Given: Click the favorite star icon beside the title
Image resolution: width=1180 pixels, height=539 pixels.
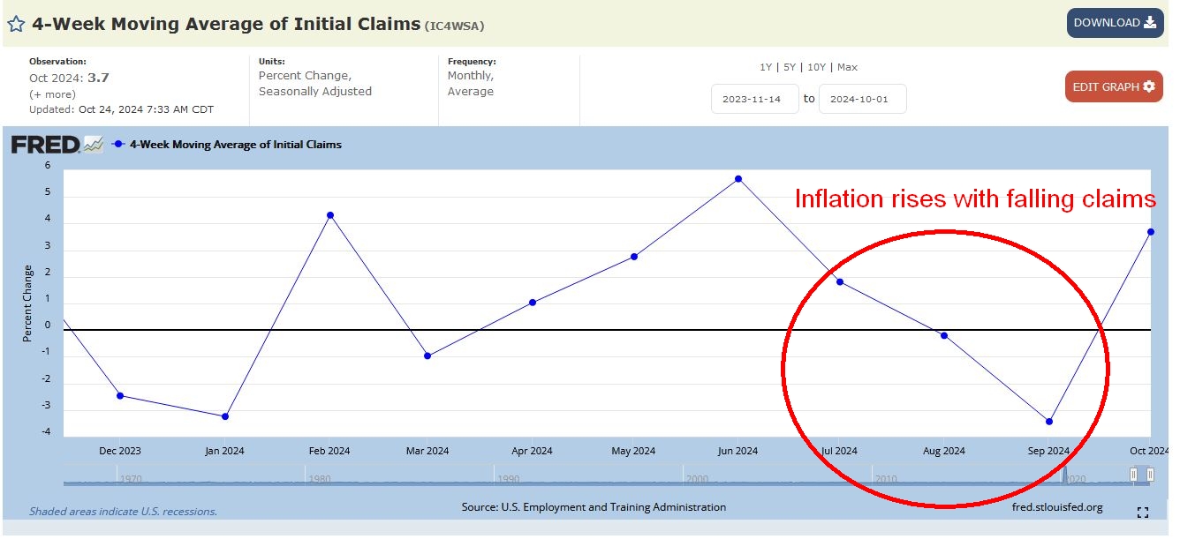Looking at the screenshot, I should [x=16, y=24].
